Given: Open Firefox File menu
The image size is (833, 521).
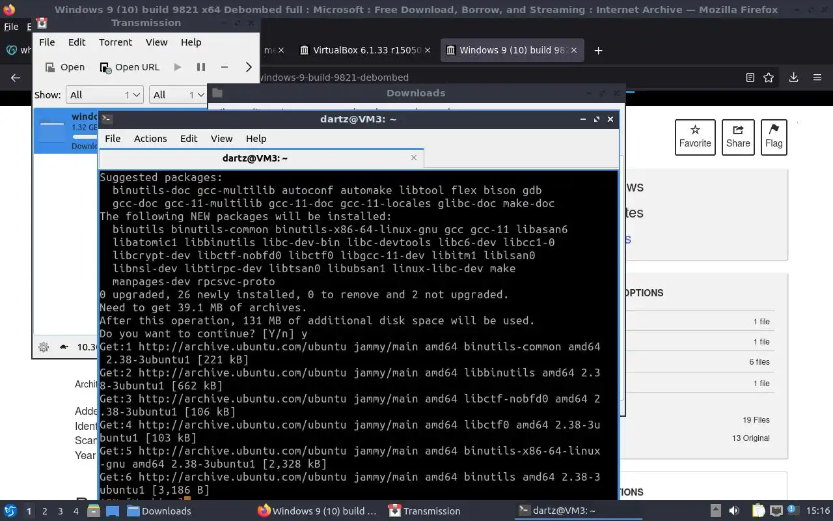Looking at the screenshot, I should coord(11,27).
